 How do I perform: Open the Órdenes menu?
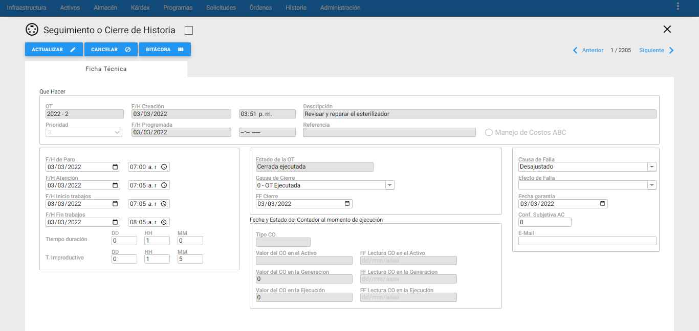260,8
